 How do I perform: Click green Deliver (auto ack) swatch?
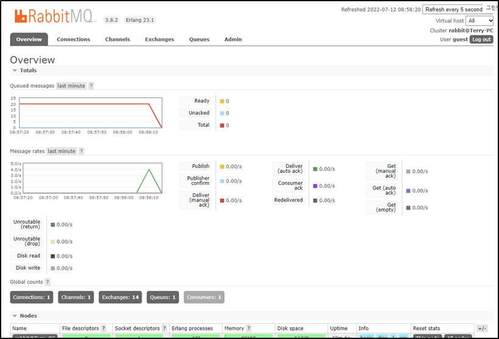pyautogui.click(x=315, y=169)
